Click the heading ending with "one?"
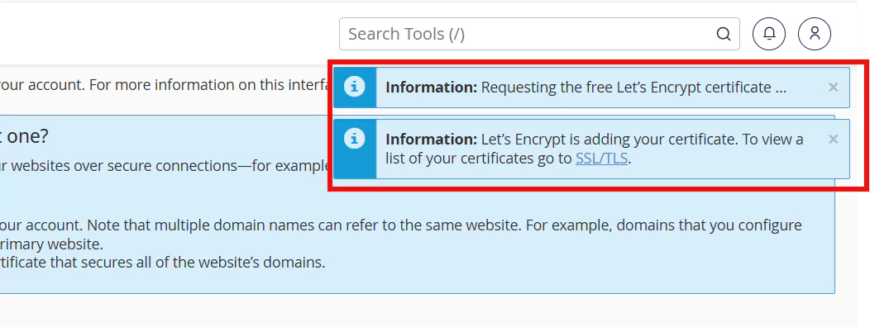This screenshot has width=870, height=327. coord(24,136)
